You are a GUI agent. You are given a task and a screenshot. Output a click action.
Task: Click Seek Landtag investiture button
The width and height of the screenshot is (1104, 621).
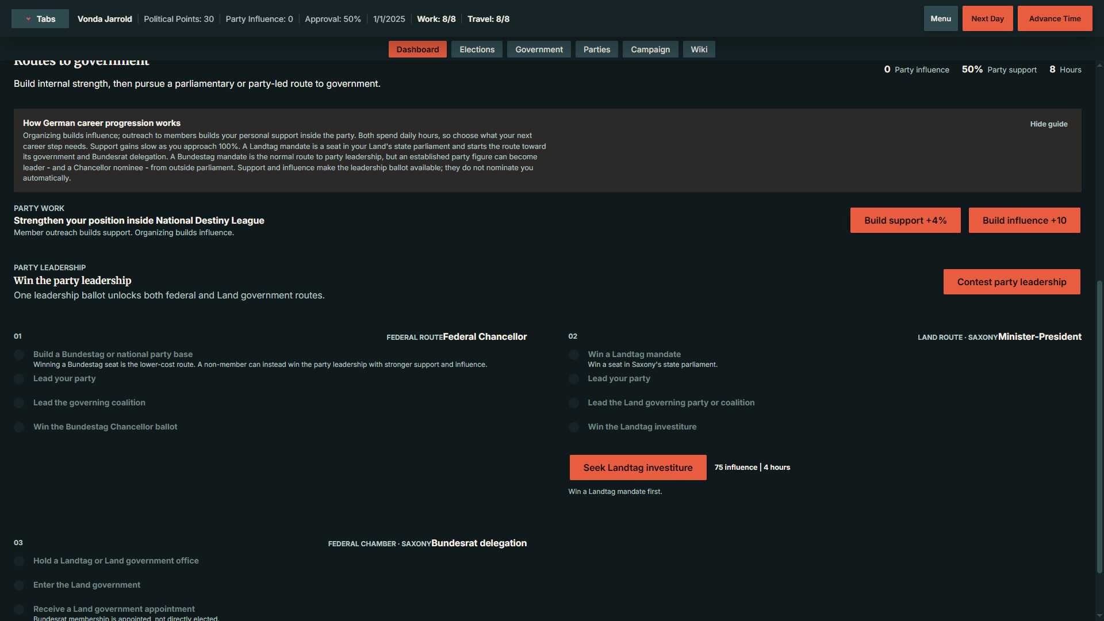click(638, 467)
